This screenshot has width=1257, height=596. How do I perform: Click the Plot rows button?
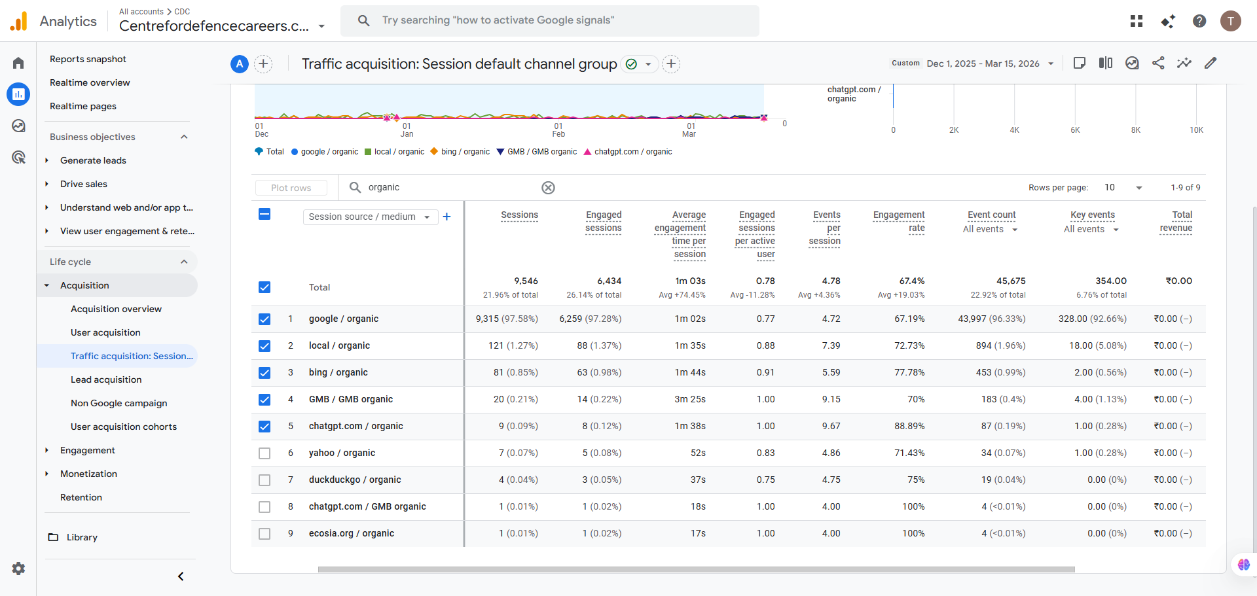[x=291, y=188]
